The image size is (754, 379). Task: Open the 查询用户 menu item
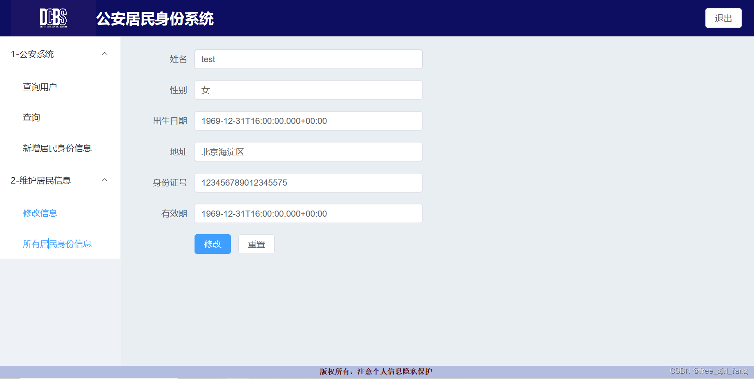(x=40, y=86)
